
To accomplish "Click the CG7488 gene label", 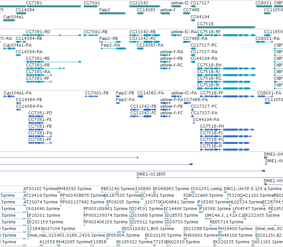I will point(191,10).
